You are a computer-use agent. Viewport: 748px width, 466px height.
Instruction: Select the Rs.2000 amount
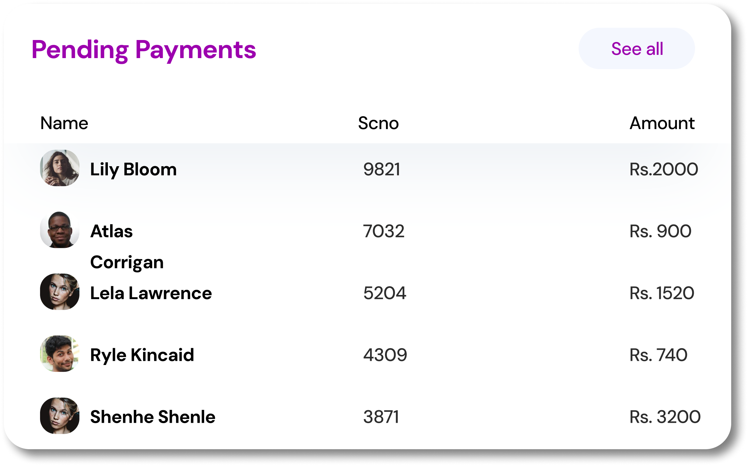tap(664, 169)
